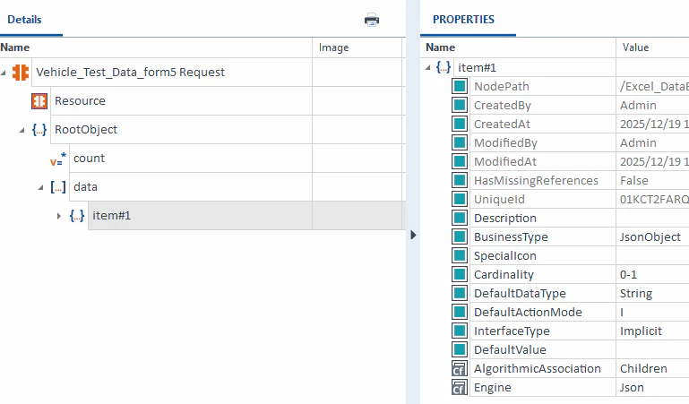The width and height of the screenshot is (689, 404).
Task: Click the HasMissingReferences value False
Action: pos(634,180)
